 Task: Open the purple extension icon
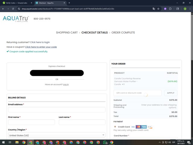coord(165,9)
